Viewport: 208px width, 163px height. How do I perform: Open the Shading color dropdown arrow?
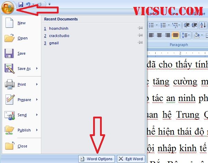(202, 35)
